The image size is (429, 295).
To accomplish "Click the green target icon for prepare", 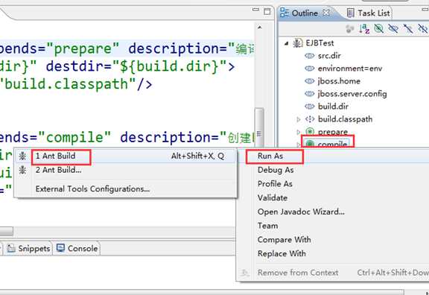I will [x=310, y=132].
